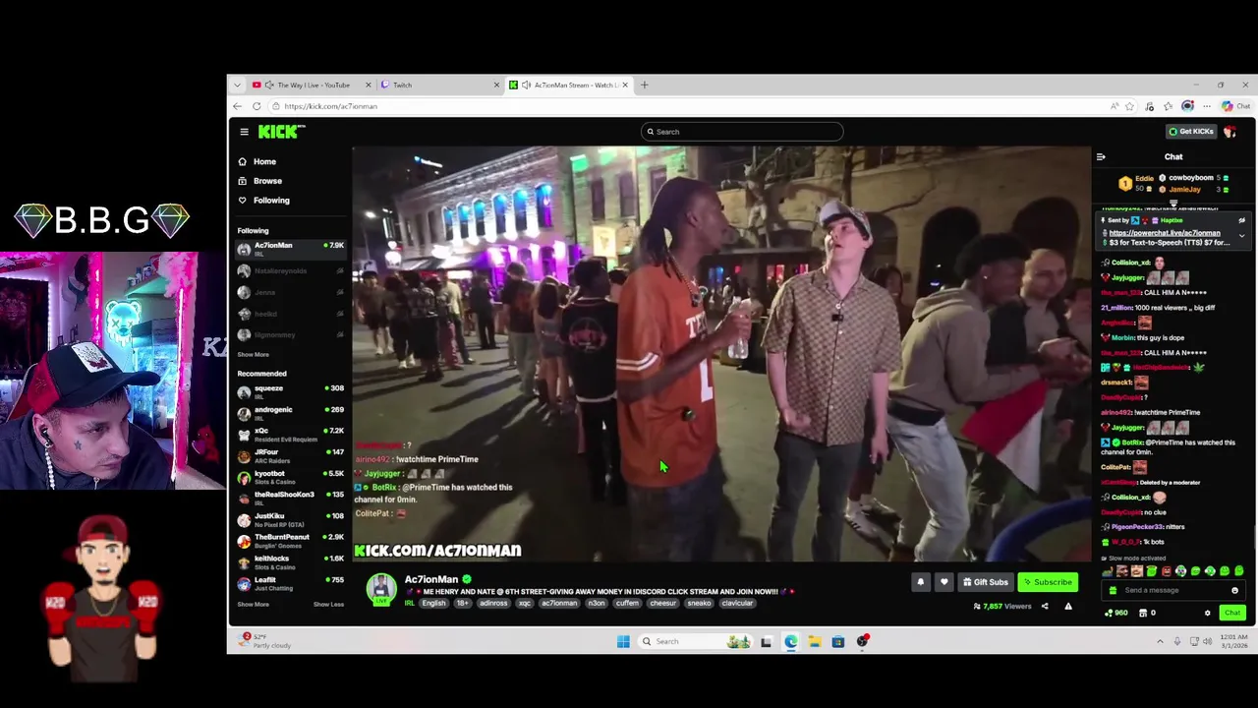1258x708 pixels.
Task: Open keithlocks recommended channel
Action: [x=291, y=562]
